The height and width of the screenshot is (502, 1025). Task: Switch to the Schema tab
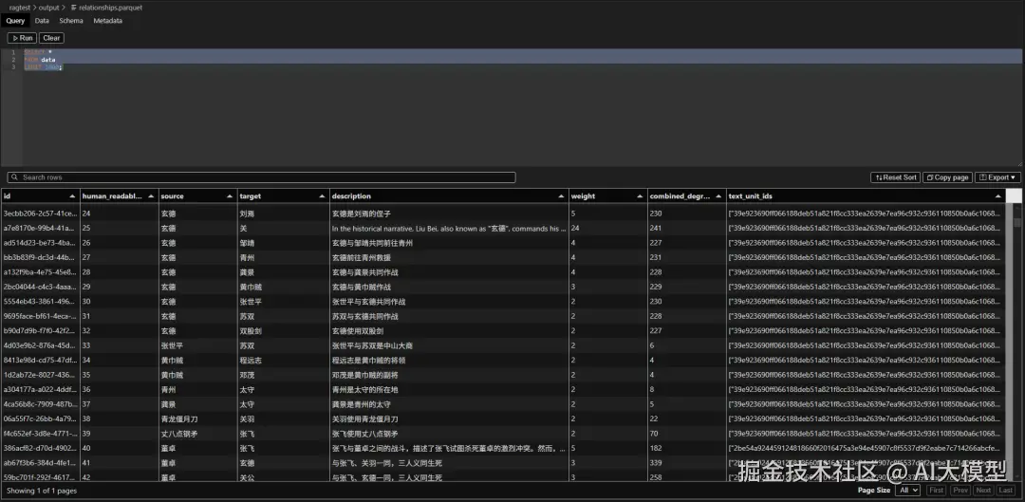coord(70,20)
